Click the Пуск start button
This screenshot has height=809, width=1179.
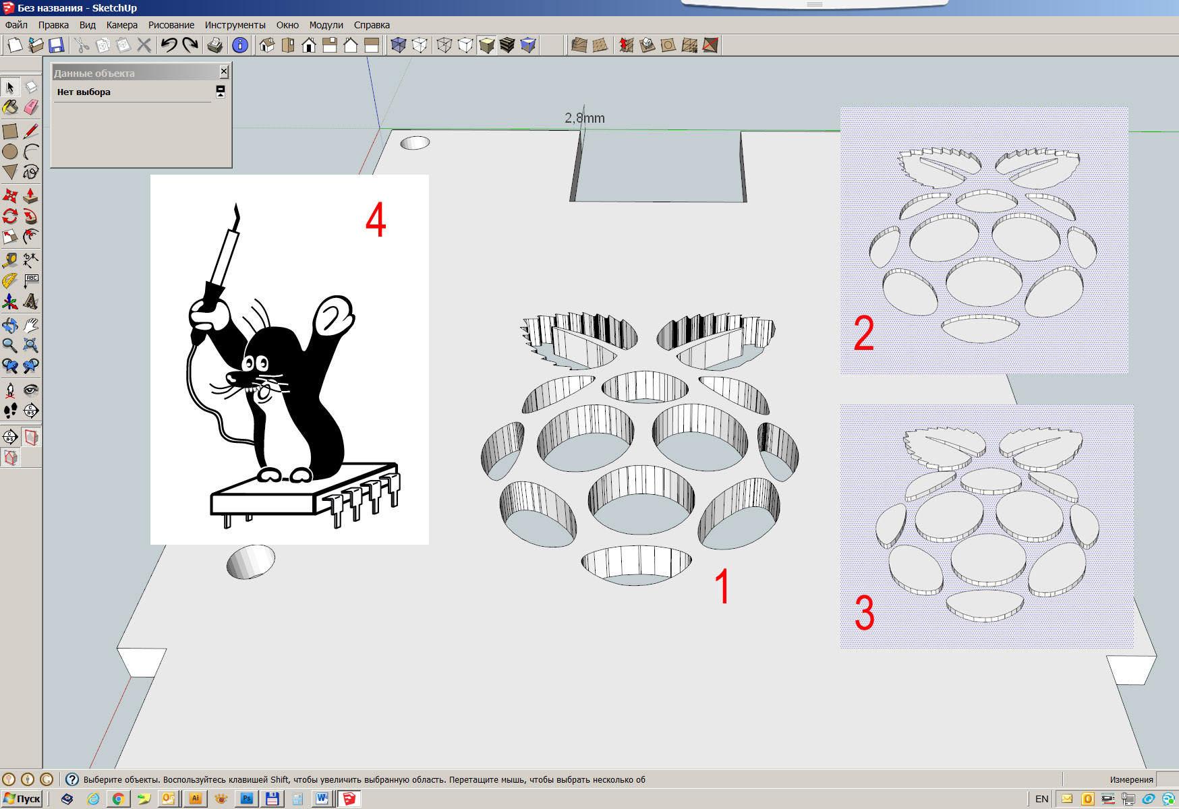[x=22, y=799]
